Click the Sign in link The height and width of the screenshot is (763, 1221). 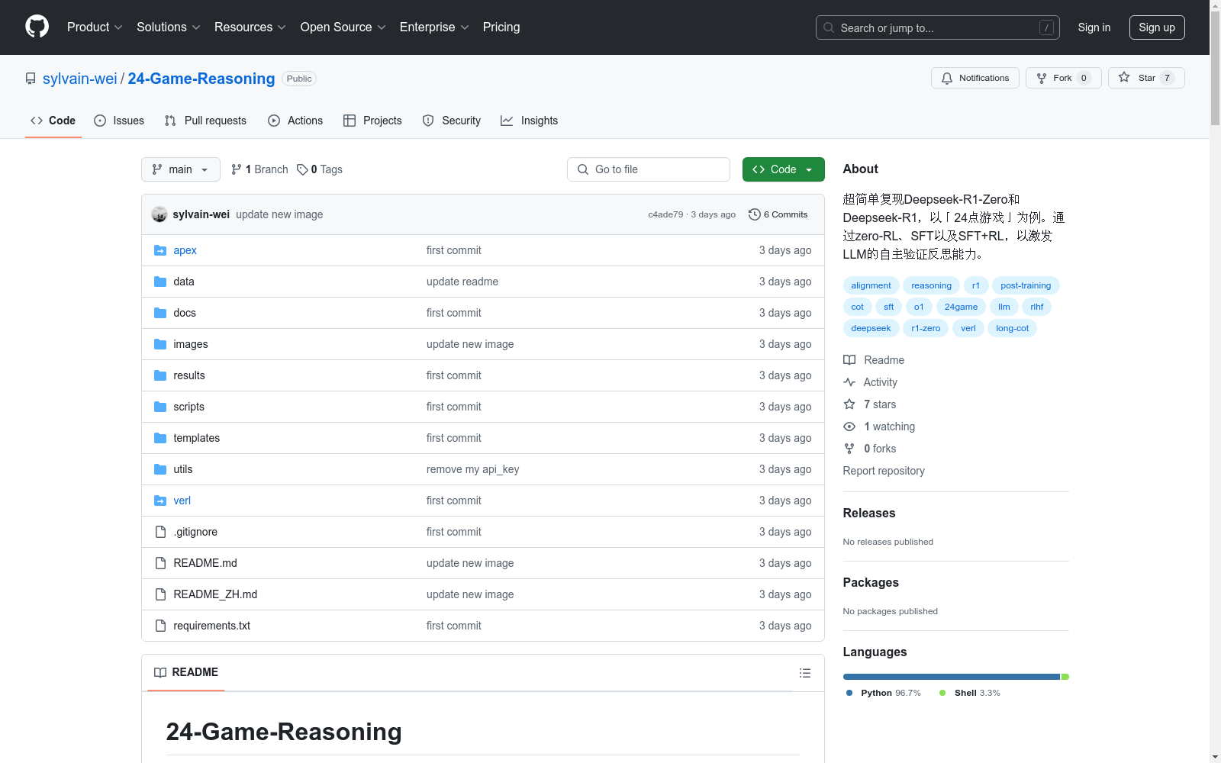pyautogui.click(x=1094, y=27)
